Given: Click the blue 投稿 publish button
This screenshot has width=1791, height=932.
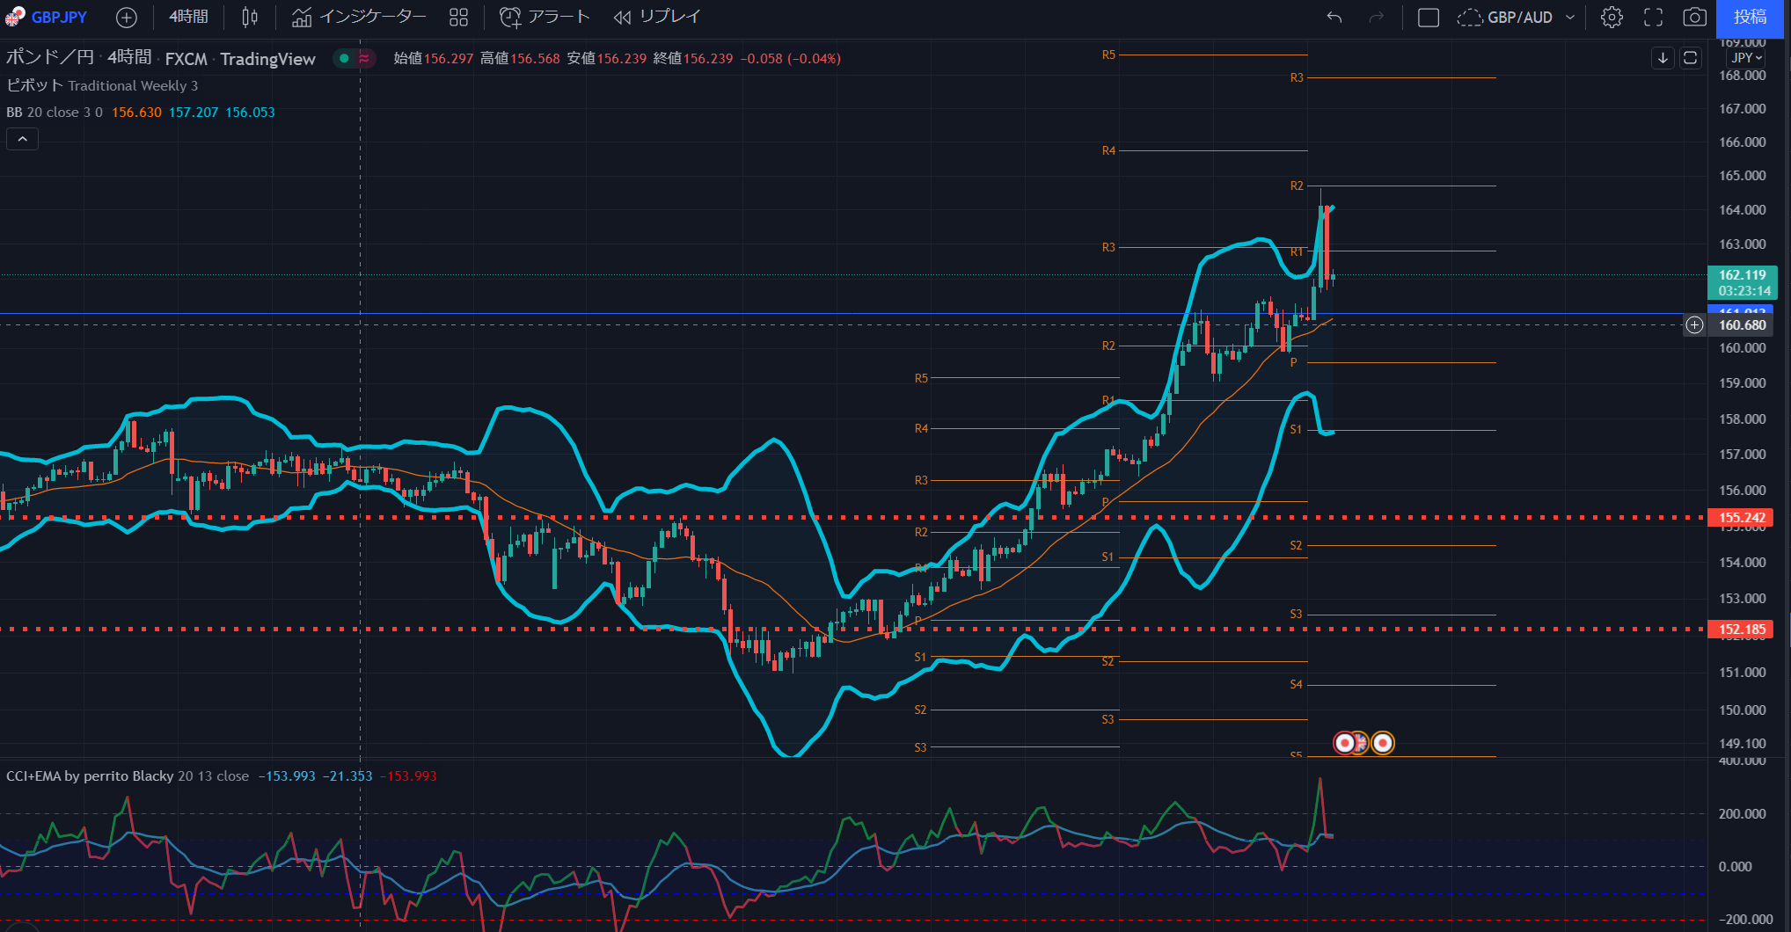Looking at the screenshot, I should click(1750, 18).
